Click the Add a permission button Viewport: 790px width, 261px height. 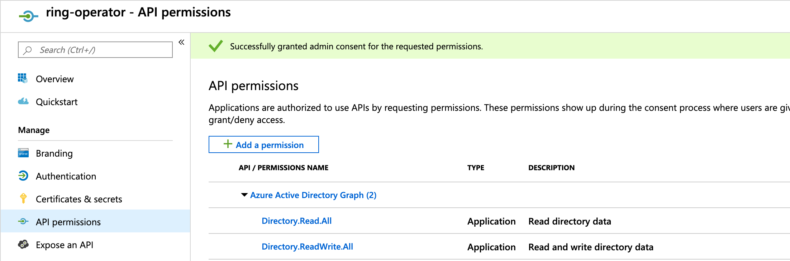click(263, 144)
